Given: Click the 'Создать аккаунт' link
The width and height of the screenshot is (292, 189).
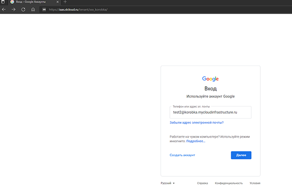Looking at the screenshot, I should pyautogui.click(x=182, y=155).
